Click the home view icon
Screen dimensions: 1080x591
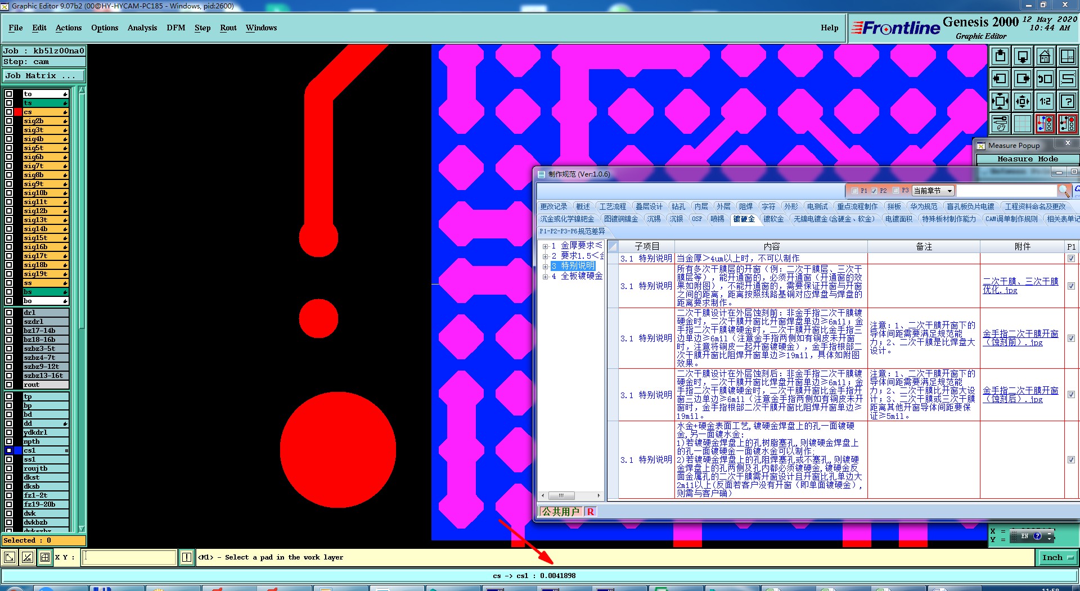(x=1045, y=56)
